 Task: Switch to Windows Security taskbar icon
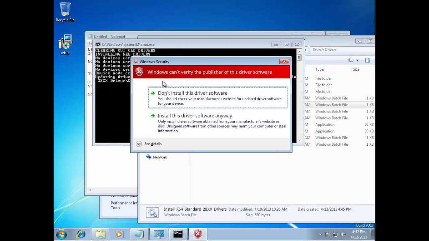pyautogui.click(x=198, y=234)
